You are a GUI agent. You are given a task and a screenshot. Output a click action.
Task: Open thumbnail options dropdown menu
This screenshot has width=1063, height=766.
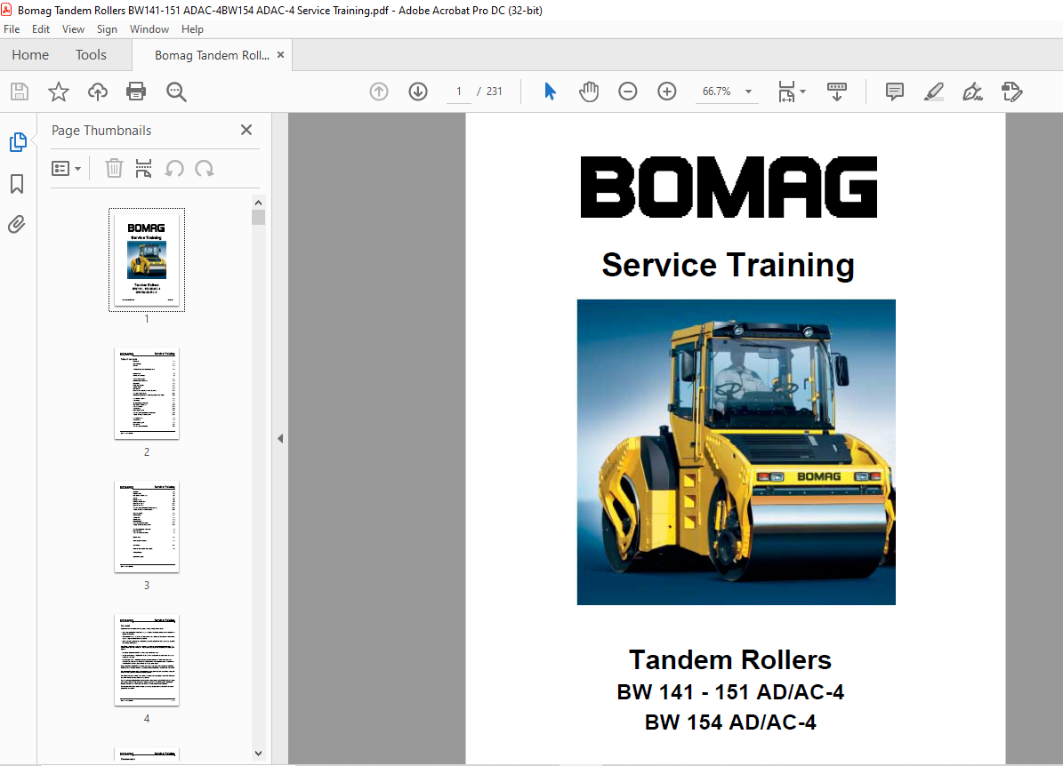click(67, 168)
